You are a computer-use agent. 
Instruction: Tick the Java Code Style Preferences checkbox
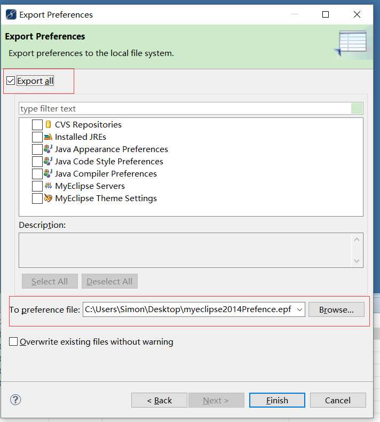pyautogui.click(x=37, y=162)
